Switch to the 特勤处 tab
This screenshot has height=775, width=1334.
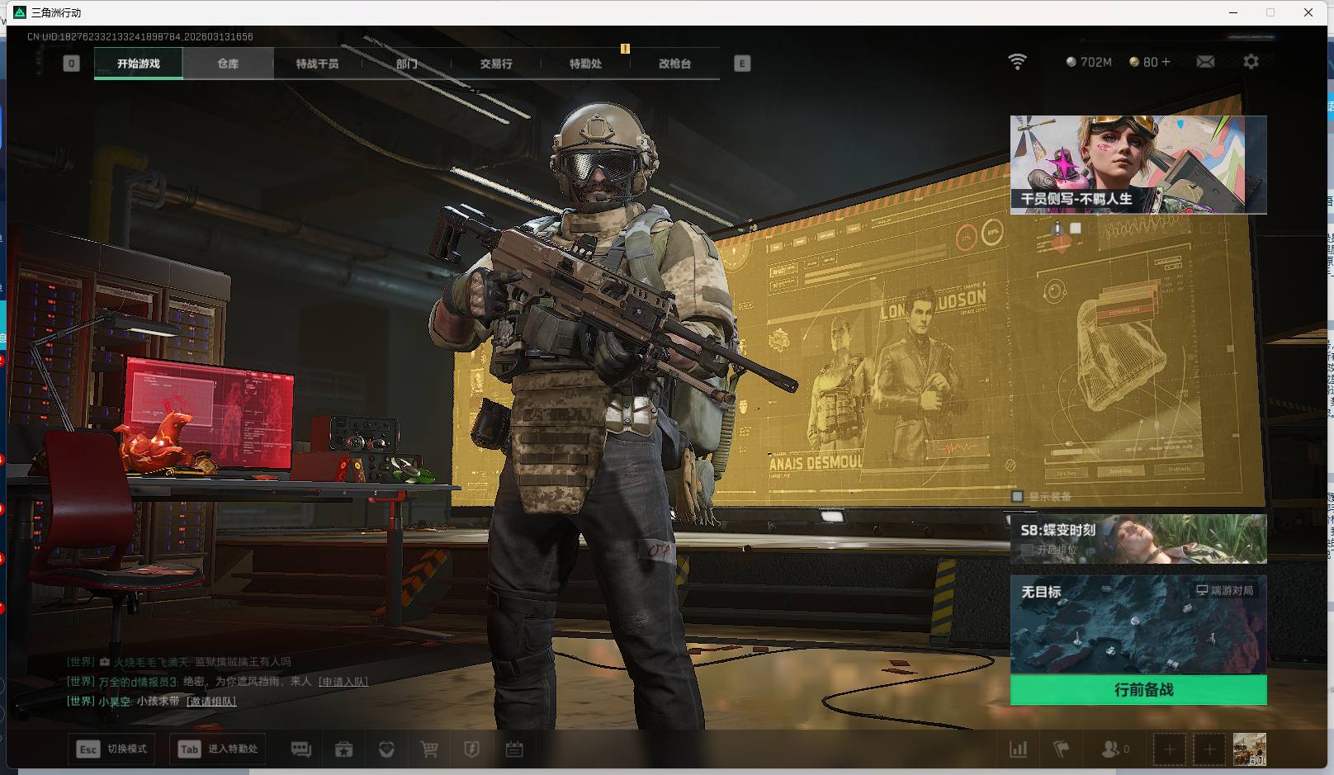[585, 64]
